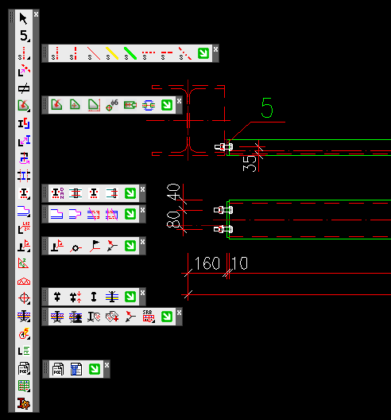Screen dimensions: 391x420
Task: Select the truss shape tool in sidebar
Action: [x=24, y=282]
